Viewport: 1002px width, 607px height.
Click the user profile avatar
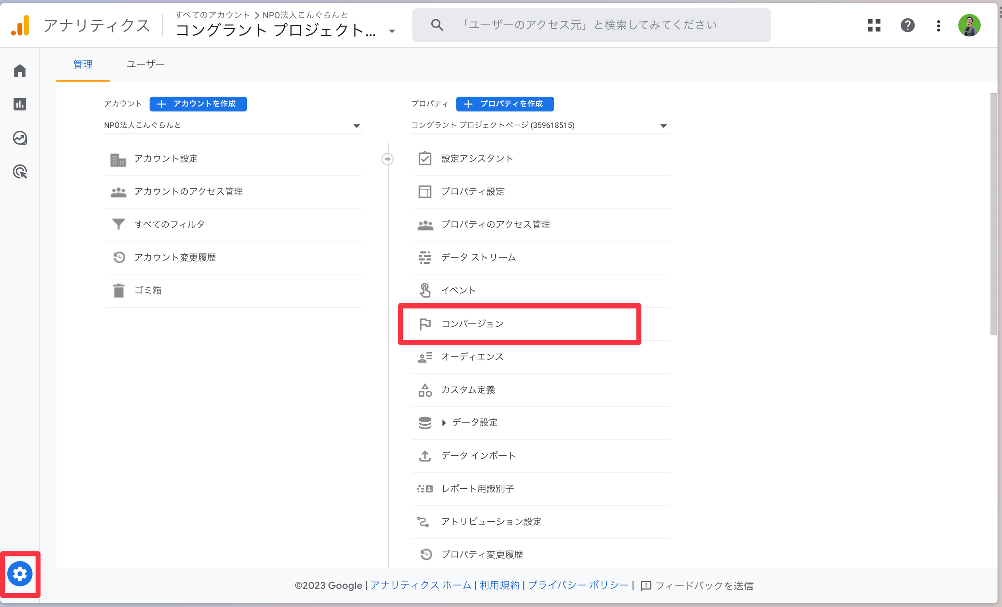[969, 25]
